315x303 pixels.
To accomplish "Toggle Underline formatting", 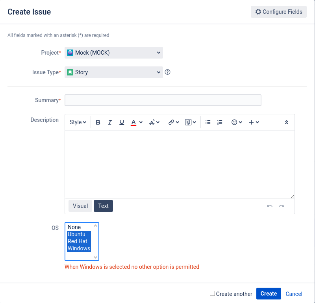I will click(122, 122).
